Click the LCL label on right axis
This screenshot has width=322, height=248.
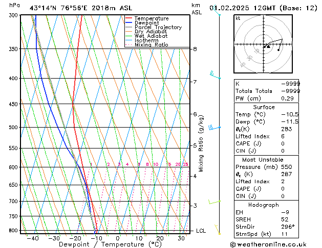point(201,231)
